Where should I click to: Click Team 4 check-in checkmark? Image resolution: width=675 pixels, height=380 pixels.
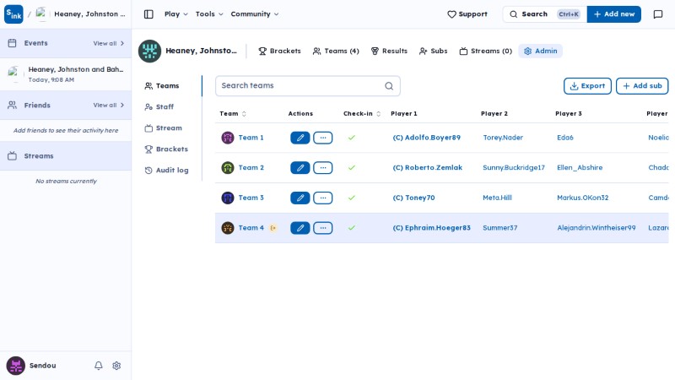coord(352,228)
